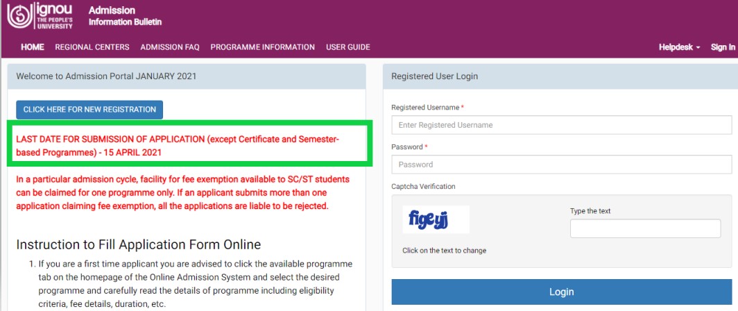Viewport: 738px width, 311px height.
Task: Click the Instruction to Fill Application heading
Action: tap(139, 244)
